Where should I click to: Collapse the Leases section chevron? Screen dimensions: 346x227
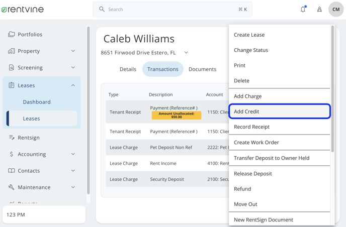(73, 85)
